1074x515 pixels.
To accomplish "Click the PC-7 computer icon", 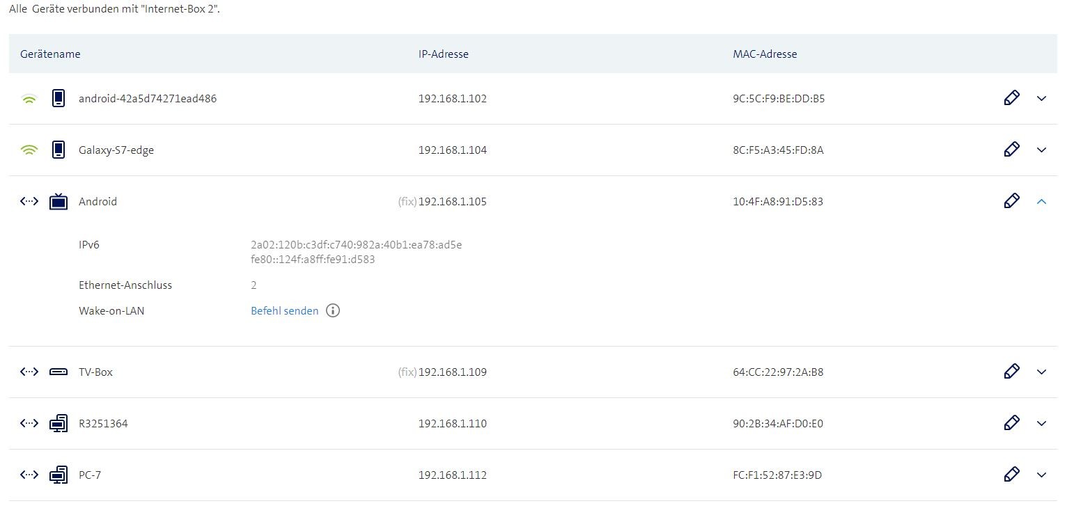I will coord(59,475).
